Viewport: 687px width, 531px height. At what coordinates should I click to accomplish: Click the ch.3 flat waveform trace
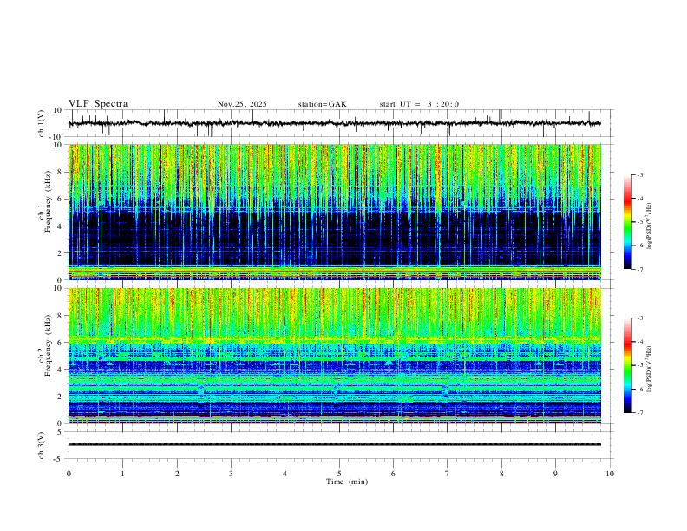pyautogui.click(x=334, y=444)
